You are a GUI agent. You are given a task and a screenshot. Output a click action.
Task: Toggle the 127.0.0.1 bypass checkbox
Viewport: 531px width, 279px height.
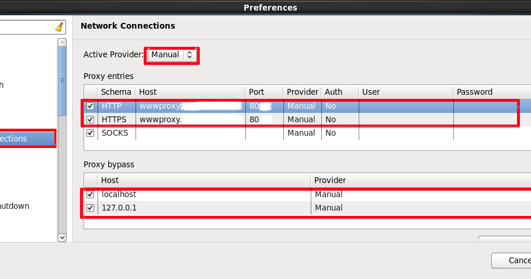coord(90,208)
